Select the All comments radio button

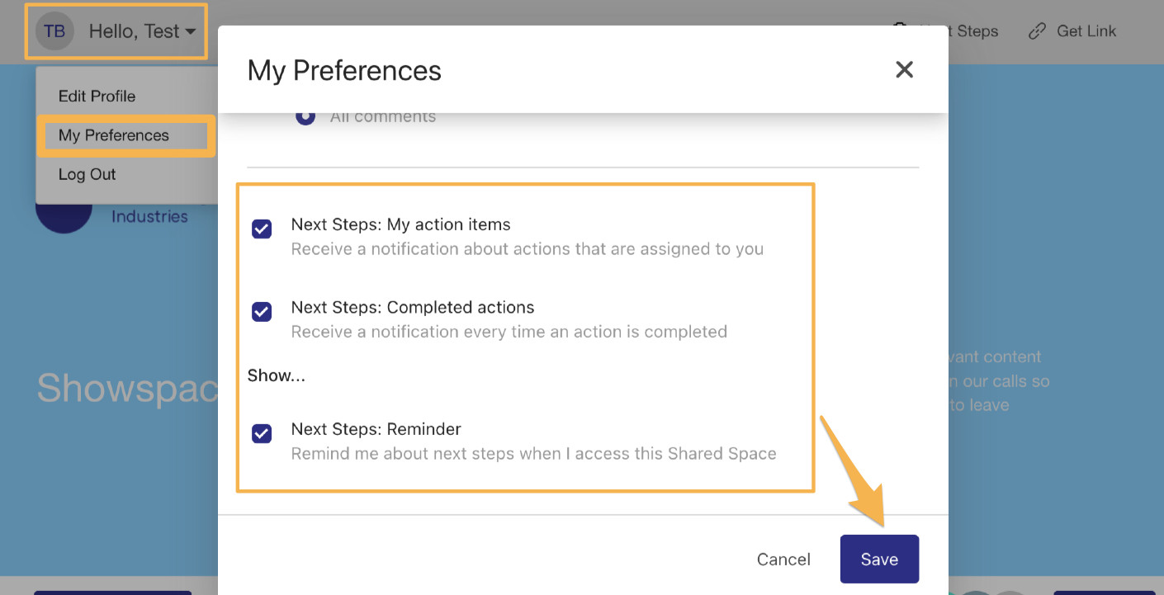pyautogui.click(x=305, y=116)
